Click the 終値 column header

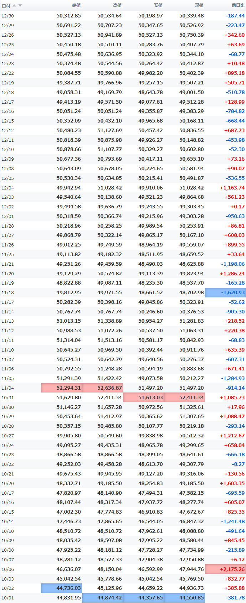(x=199, y=5)
